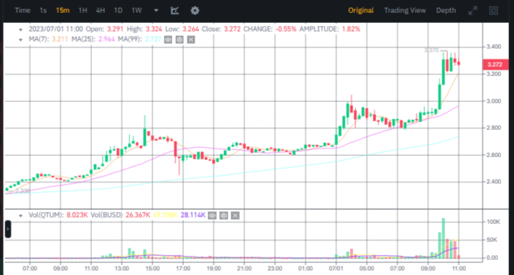Screen dimensions: 514x275
Task: Expand the left side panel handle
Action: [x=8, y=229]
